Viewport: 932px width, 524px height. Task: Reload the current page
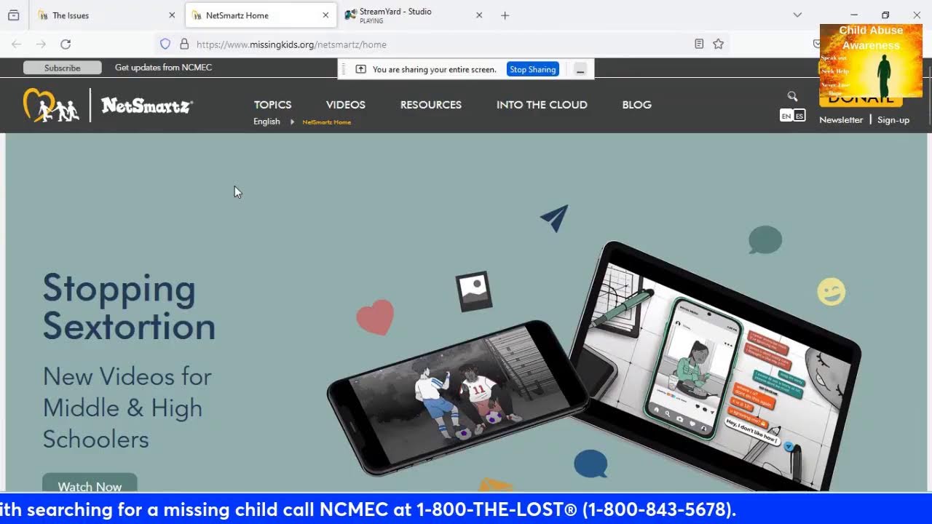coord(66,44)
